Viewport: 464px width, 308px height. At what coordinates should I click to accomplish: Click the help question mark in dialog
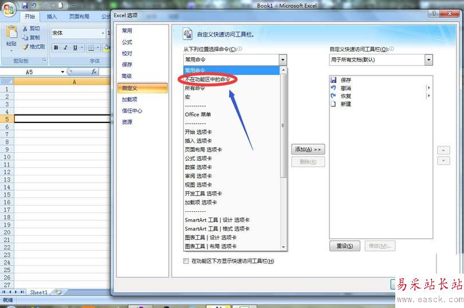pyautogui.click(x=434, y=14)
